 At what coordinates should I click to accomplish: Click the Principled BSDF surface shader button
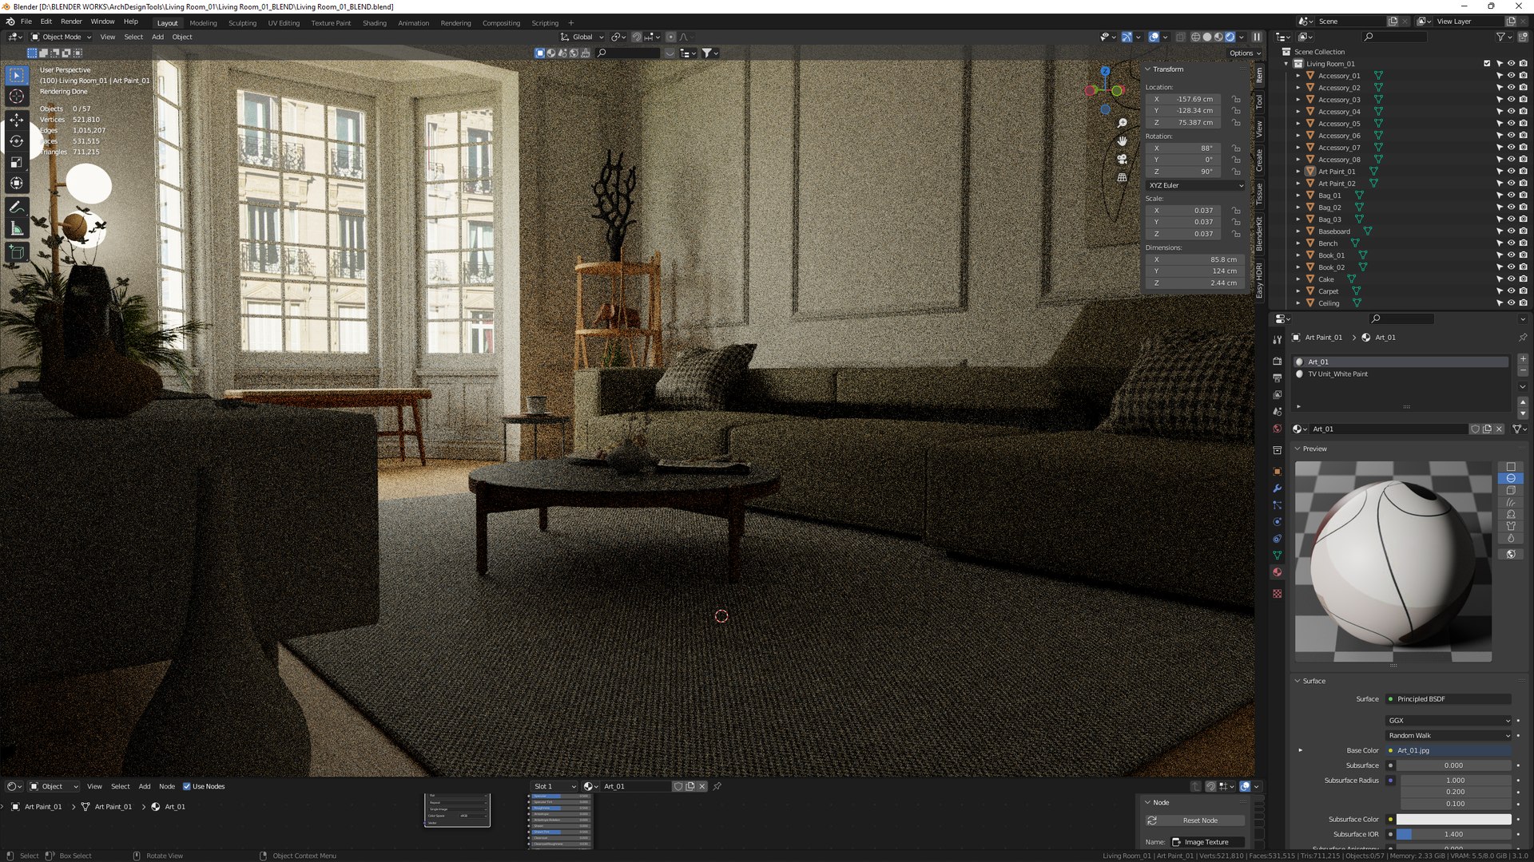click(1449, 699)
